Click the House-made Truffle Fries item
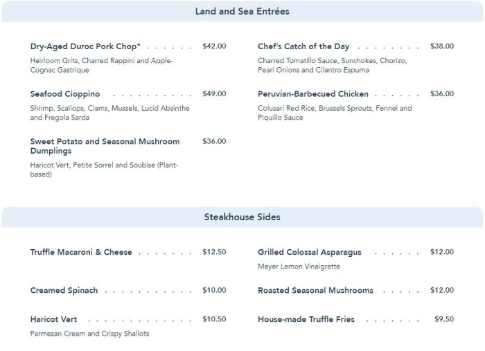485x351 pixels. (306, 320)
